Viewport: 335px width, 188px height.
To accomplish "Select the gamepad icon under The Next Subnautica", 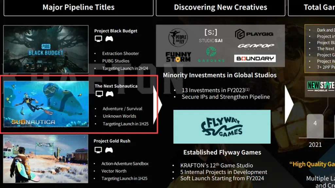I will (x=110, y=94).
